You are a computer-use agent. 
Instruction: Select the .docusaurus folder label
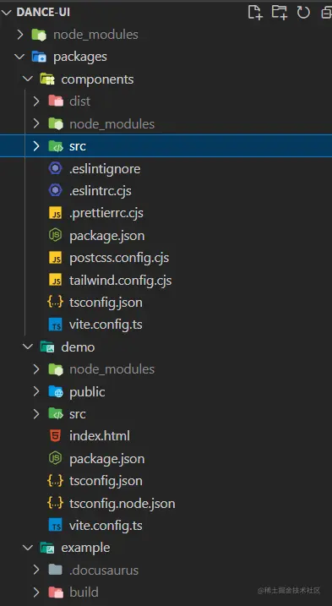pyautogui.click(x=104, y=570)
